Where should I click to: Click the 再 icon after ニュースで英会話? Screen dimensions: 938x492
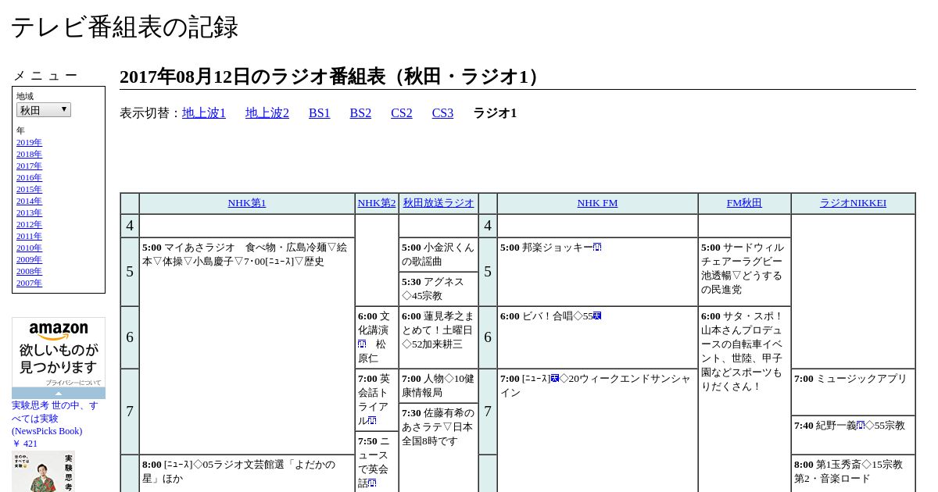[x=372, y=483]
